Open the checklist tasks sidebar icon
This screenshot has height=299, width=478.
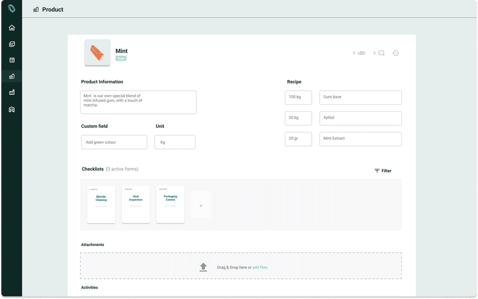(12, 44)
